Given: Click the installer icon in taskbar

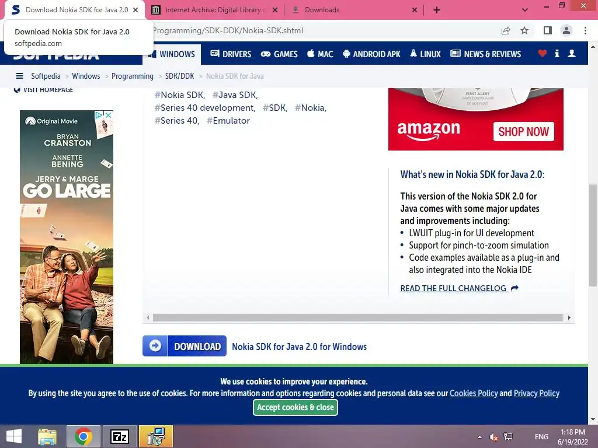Looking at the screenshot, I should tap(155, 436).
